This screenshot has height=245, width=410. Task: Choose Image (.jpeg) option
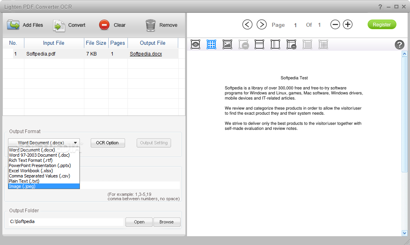(x=44, y=186)
